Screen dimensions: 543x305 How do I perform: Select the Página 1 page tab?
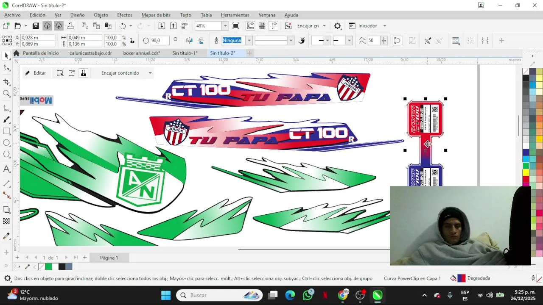pos(109,258)
